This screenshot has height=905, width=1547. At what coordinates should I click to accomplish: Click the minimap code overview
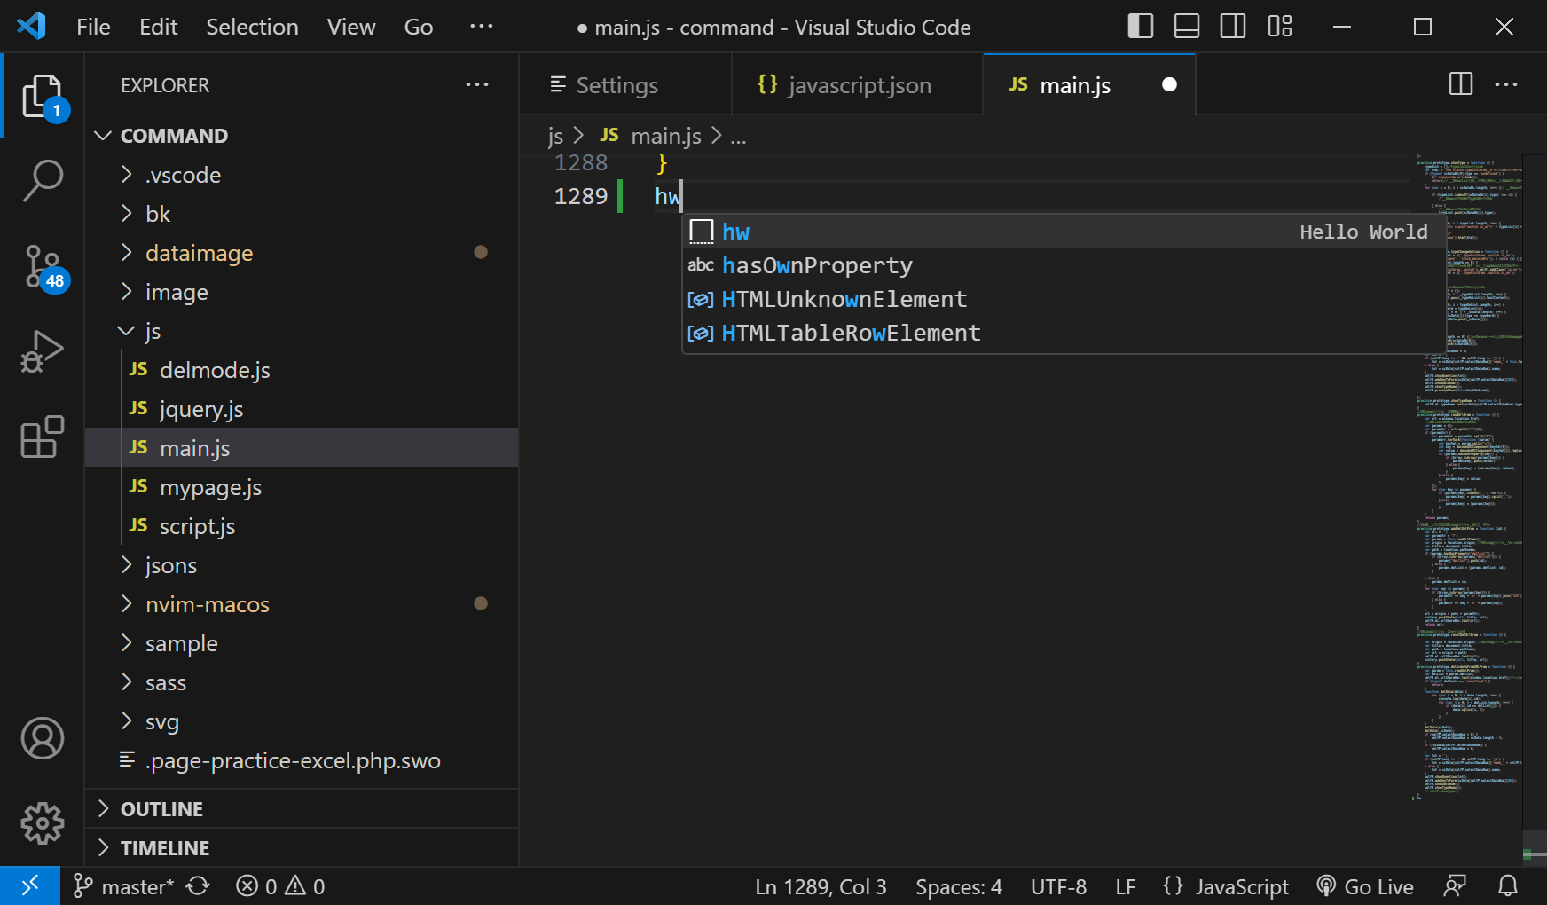coord(1469,479)
